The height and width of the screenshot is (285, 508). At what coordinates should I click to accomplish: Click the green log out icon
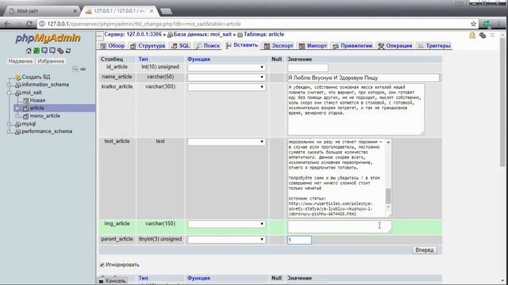(x=37, y=51)
